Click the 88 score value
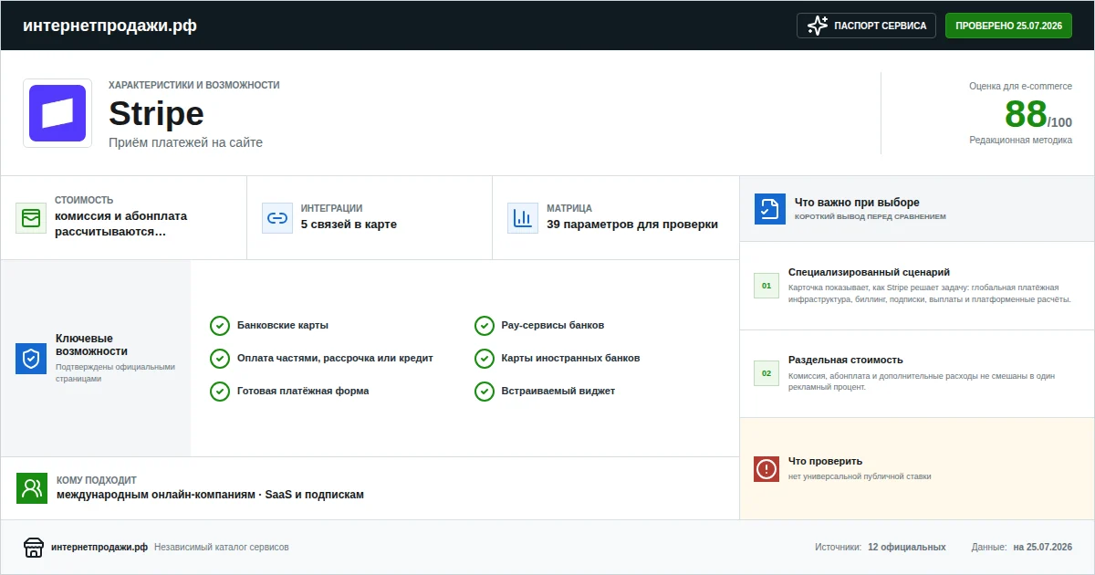The width and height of the screenshot is (1095, 575). [1026, 115]
